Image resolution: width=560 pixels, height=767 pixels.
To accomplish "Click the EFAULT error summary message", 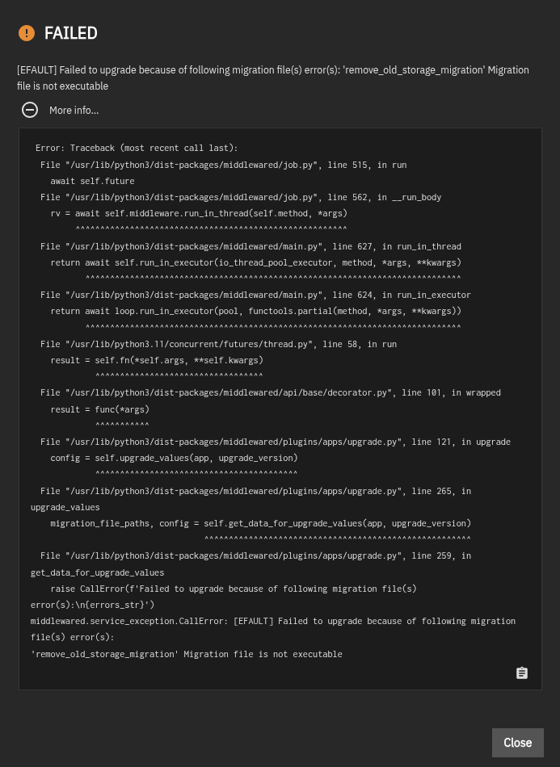I will pyautogui.click(x=272, y=78).
